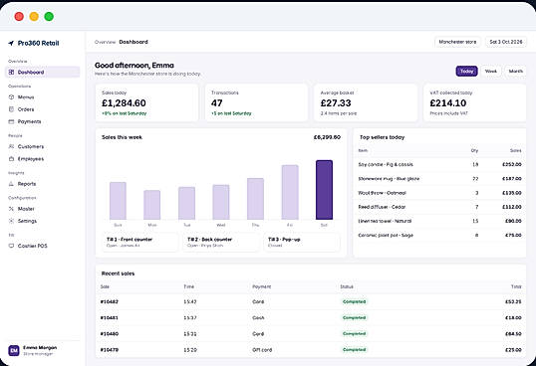The height and width of the screenshot is (366, 536).
Task: Open the Sat 3 Oct 2026 date picker
Action: tap(506, 42)
